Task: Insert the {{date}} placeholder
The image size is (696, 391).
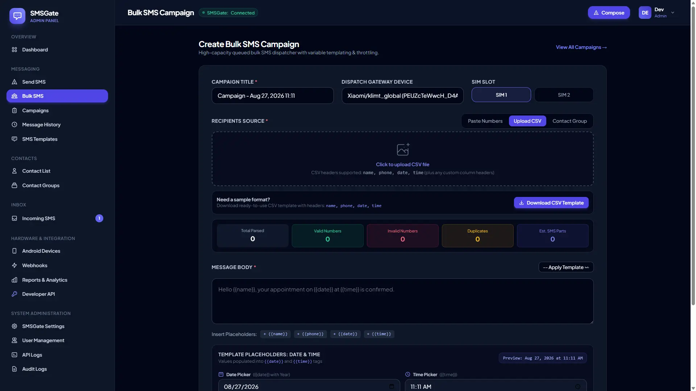Action: [345, 334]
